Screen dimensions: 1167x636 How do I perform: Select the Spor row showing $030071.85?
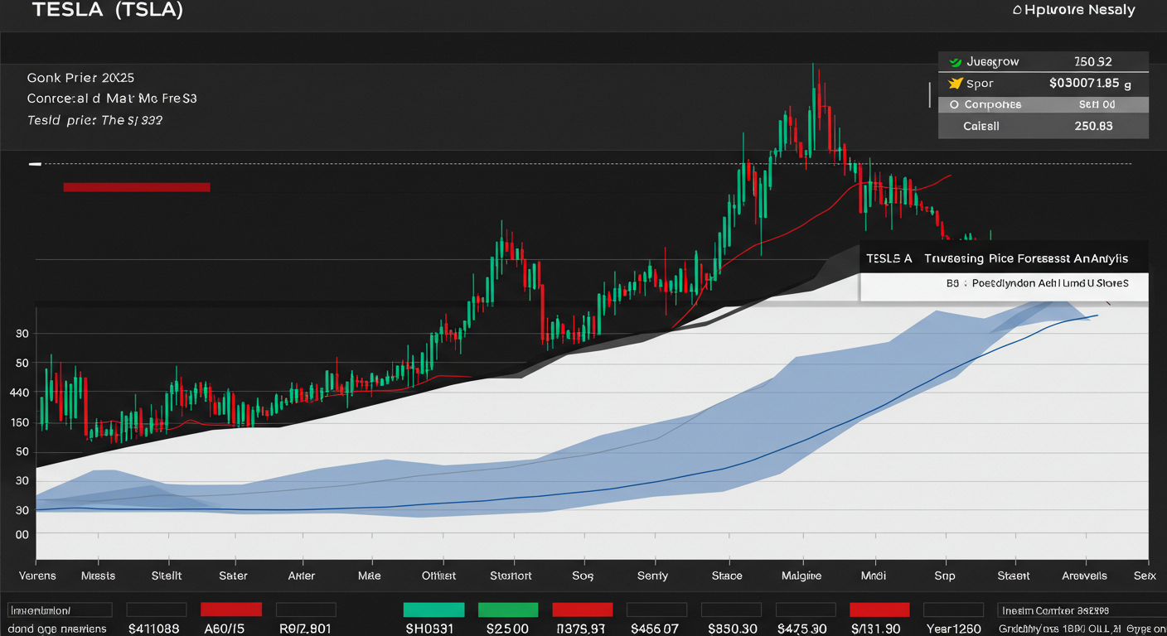click(x=1044, y=83)
